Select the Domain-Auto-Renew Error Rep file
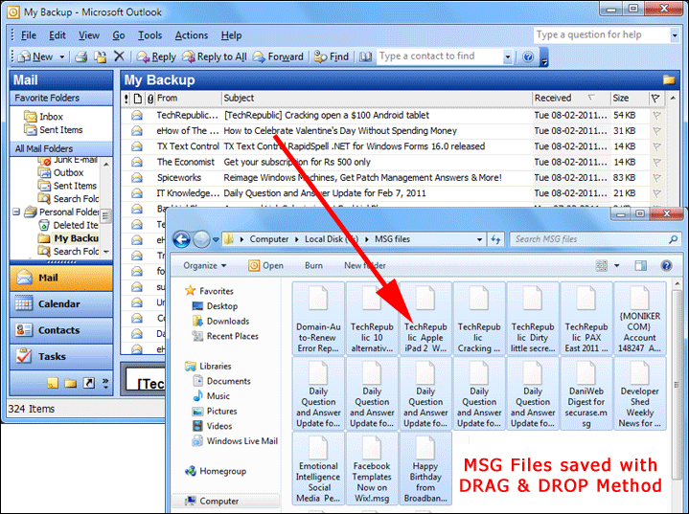Image resolution: width=689 pixels, height=514 pixels. point(318,318)
